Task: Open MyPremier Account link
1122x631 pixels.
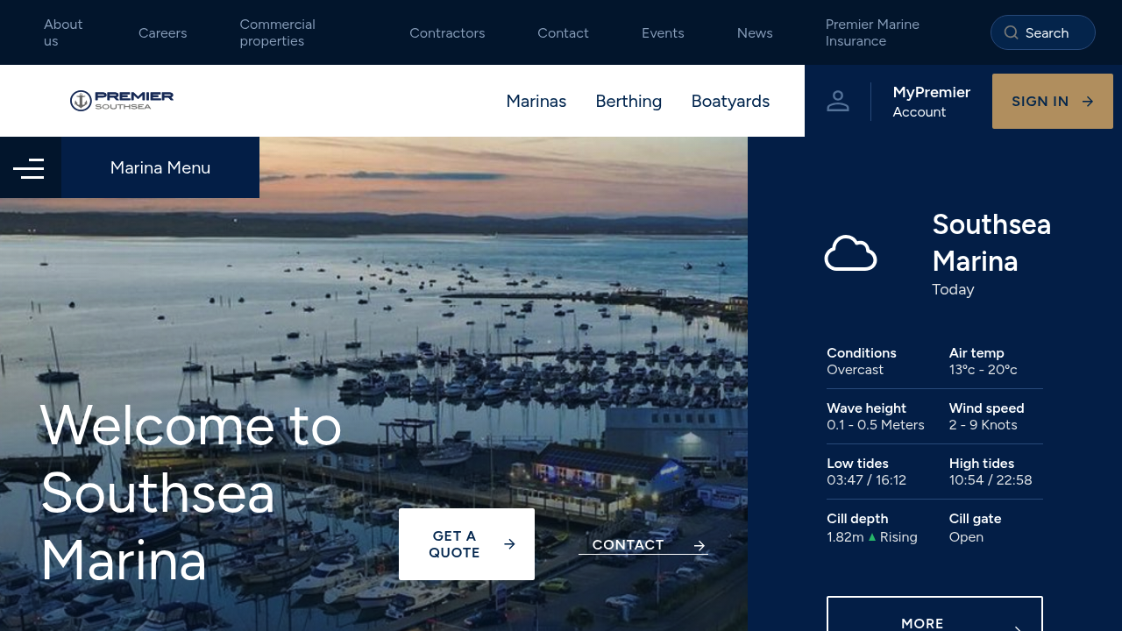Action: [x=931, y=102]
